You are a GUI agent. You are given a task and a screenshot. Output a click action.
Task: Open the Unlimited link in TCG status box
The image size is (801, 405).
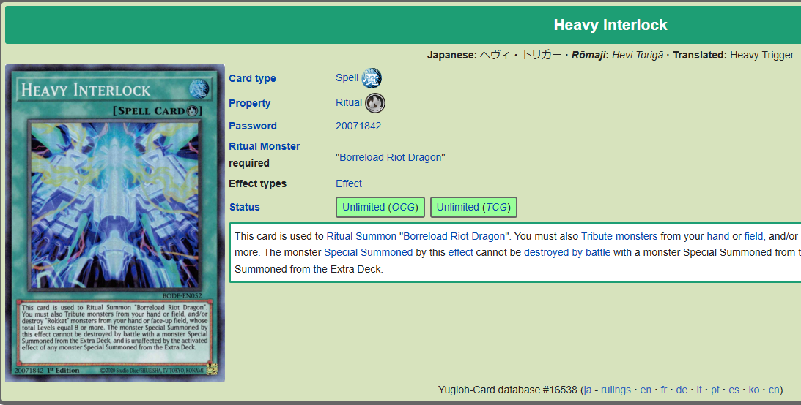458,207
